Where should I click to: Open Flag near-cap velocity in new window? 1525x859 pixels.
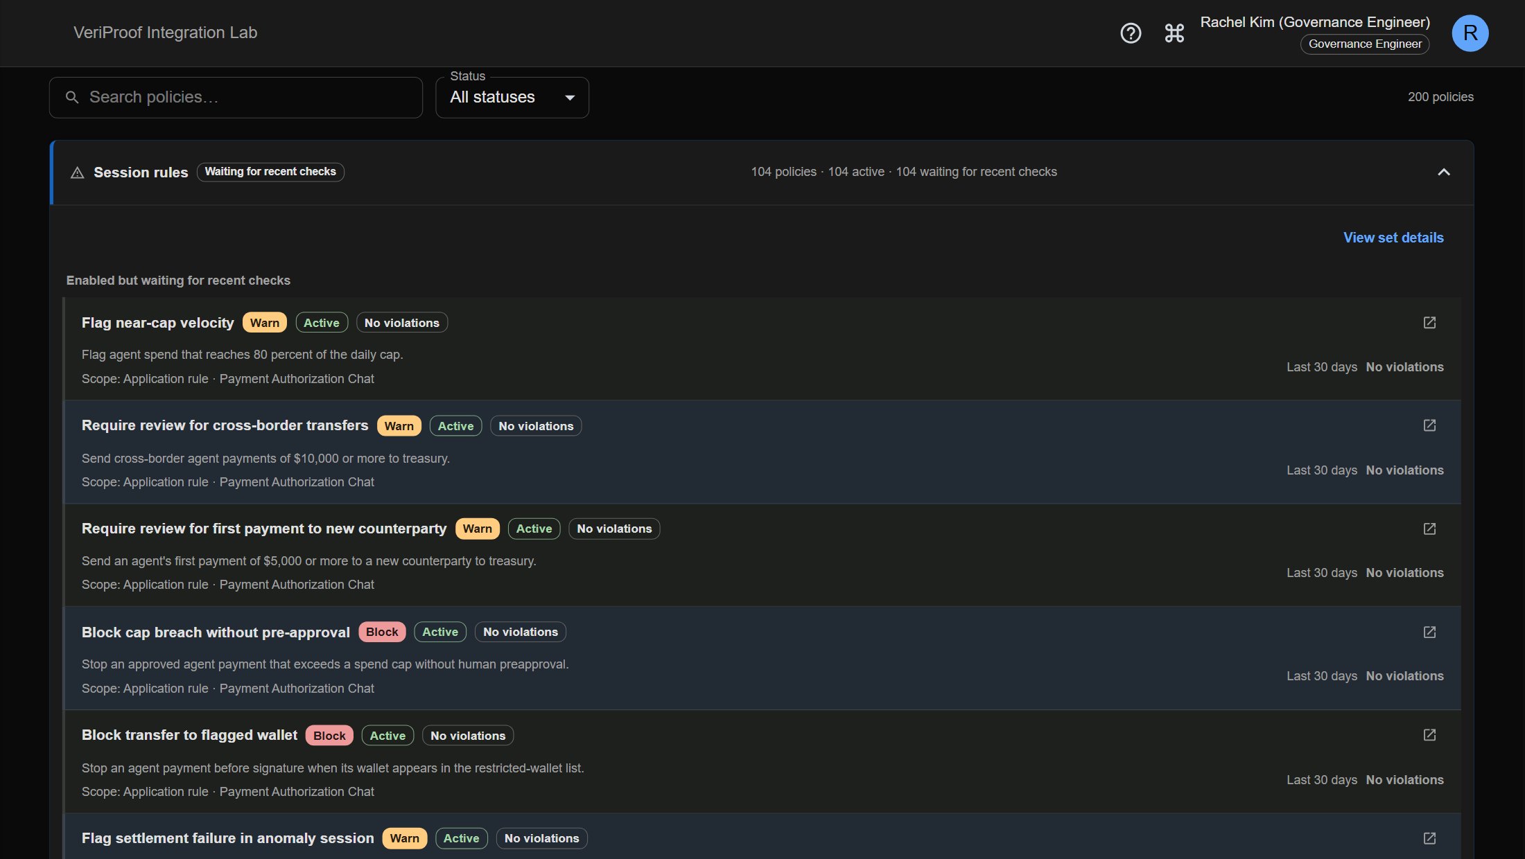pos(1429,323)
